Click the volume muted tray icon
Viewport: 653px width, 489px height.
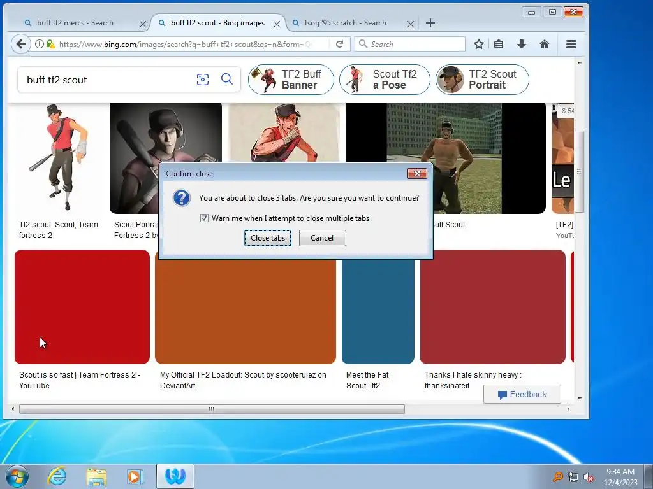[589, 477]
